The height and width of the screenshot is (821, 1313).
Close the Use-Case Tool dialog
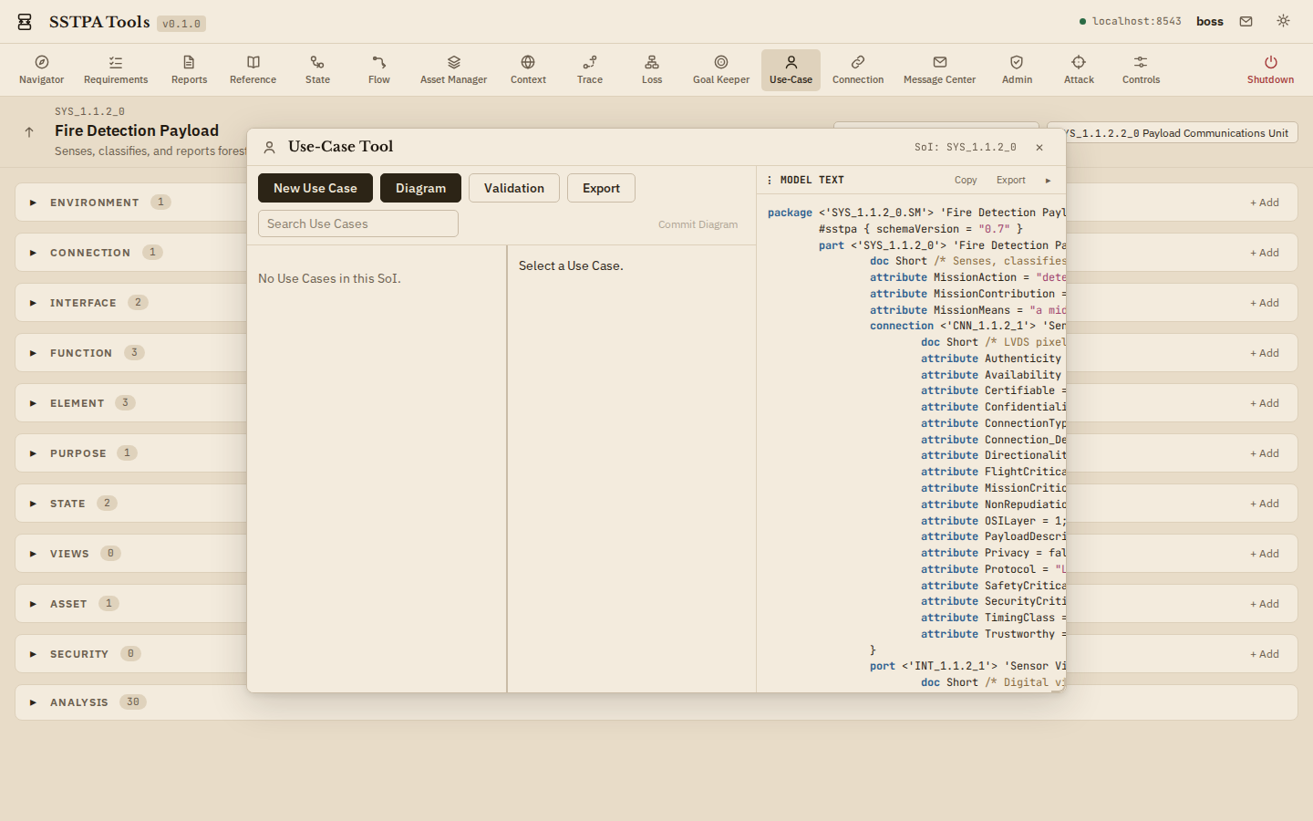pyautogui.click(x=1039, y=147)
